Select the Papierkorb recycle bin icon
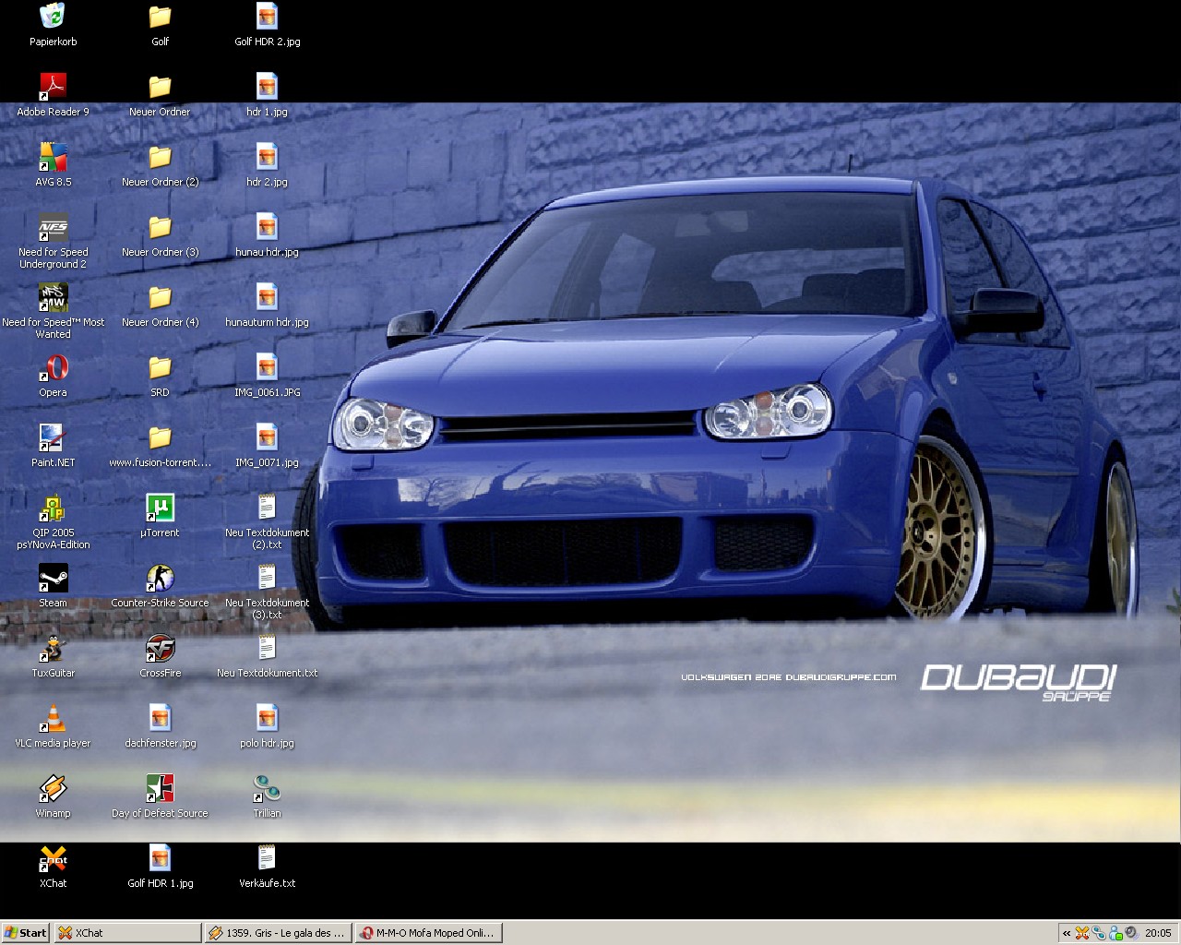Image resolution: width=1181 pixels, height=945 pixels. pyautogui.click(x=53, y=17)
